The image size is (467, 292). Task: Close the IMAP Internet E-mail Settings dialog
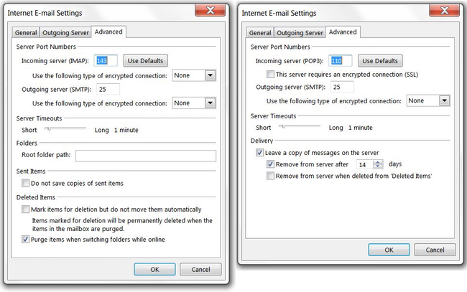point(211,11)
